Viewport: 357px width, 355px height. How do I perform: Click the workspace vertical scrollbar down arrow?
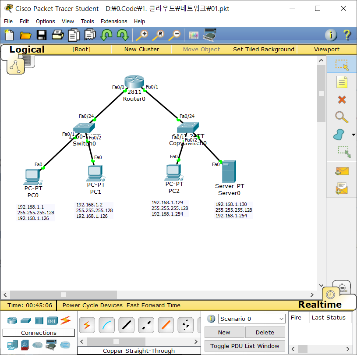321,285
